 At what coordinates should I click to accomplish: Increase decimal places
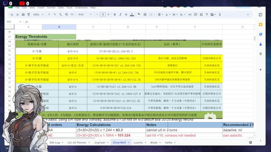point(66,15)
